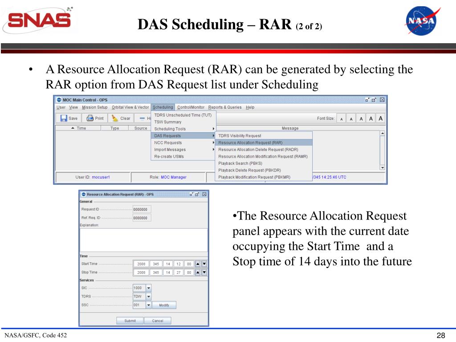
Task: Expand the DAS Requests submenu
Action: tap(183, 136)
